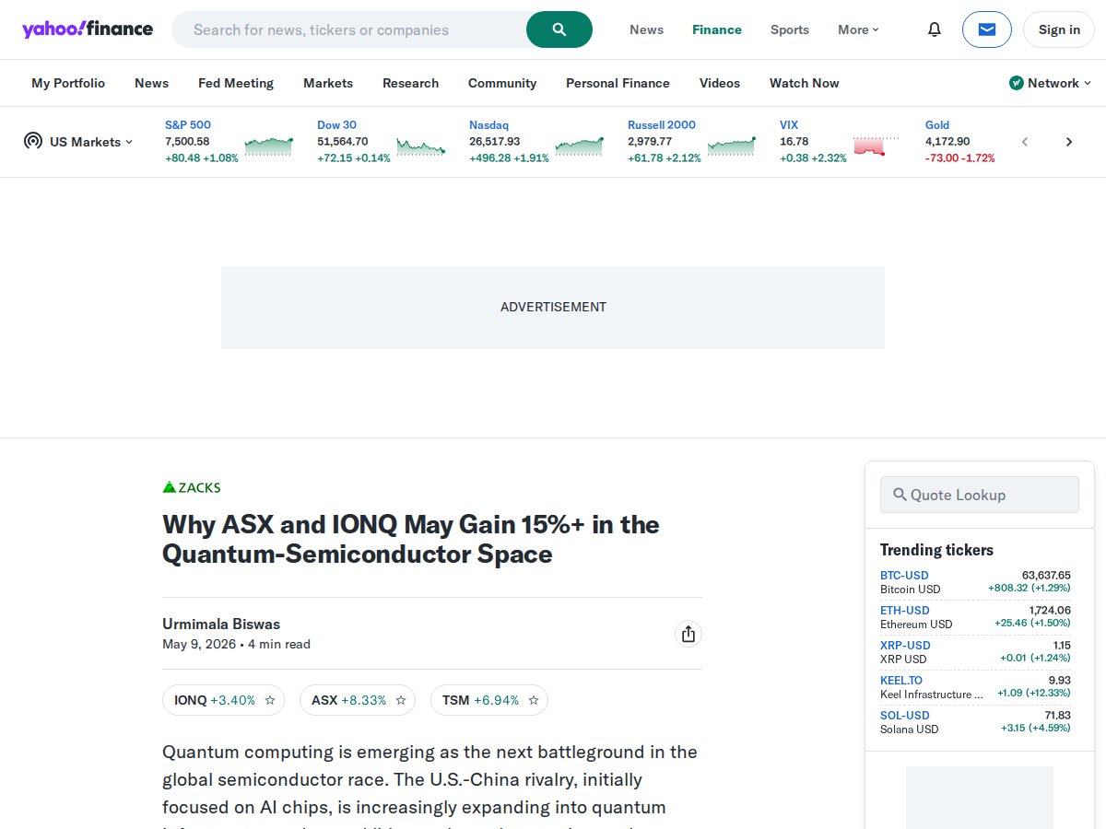
Task: Click the US Markets broadcast icon
Action: [x=33, y=141]
